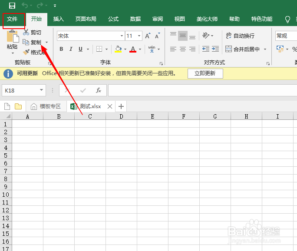Image resolution: width=297 pixels, height=251 pixels.
Task: Expand the underline style dropdown arrow
Action: 88,49
